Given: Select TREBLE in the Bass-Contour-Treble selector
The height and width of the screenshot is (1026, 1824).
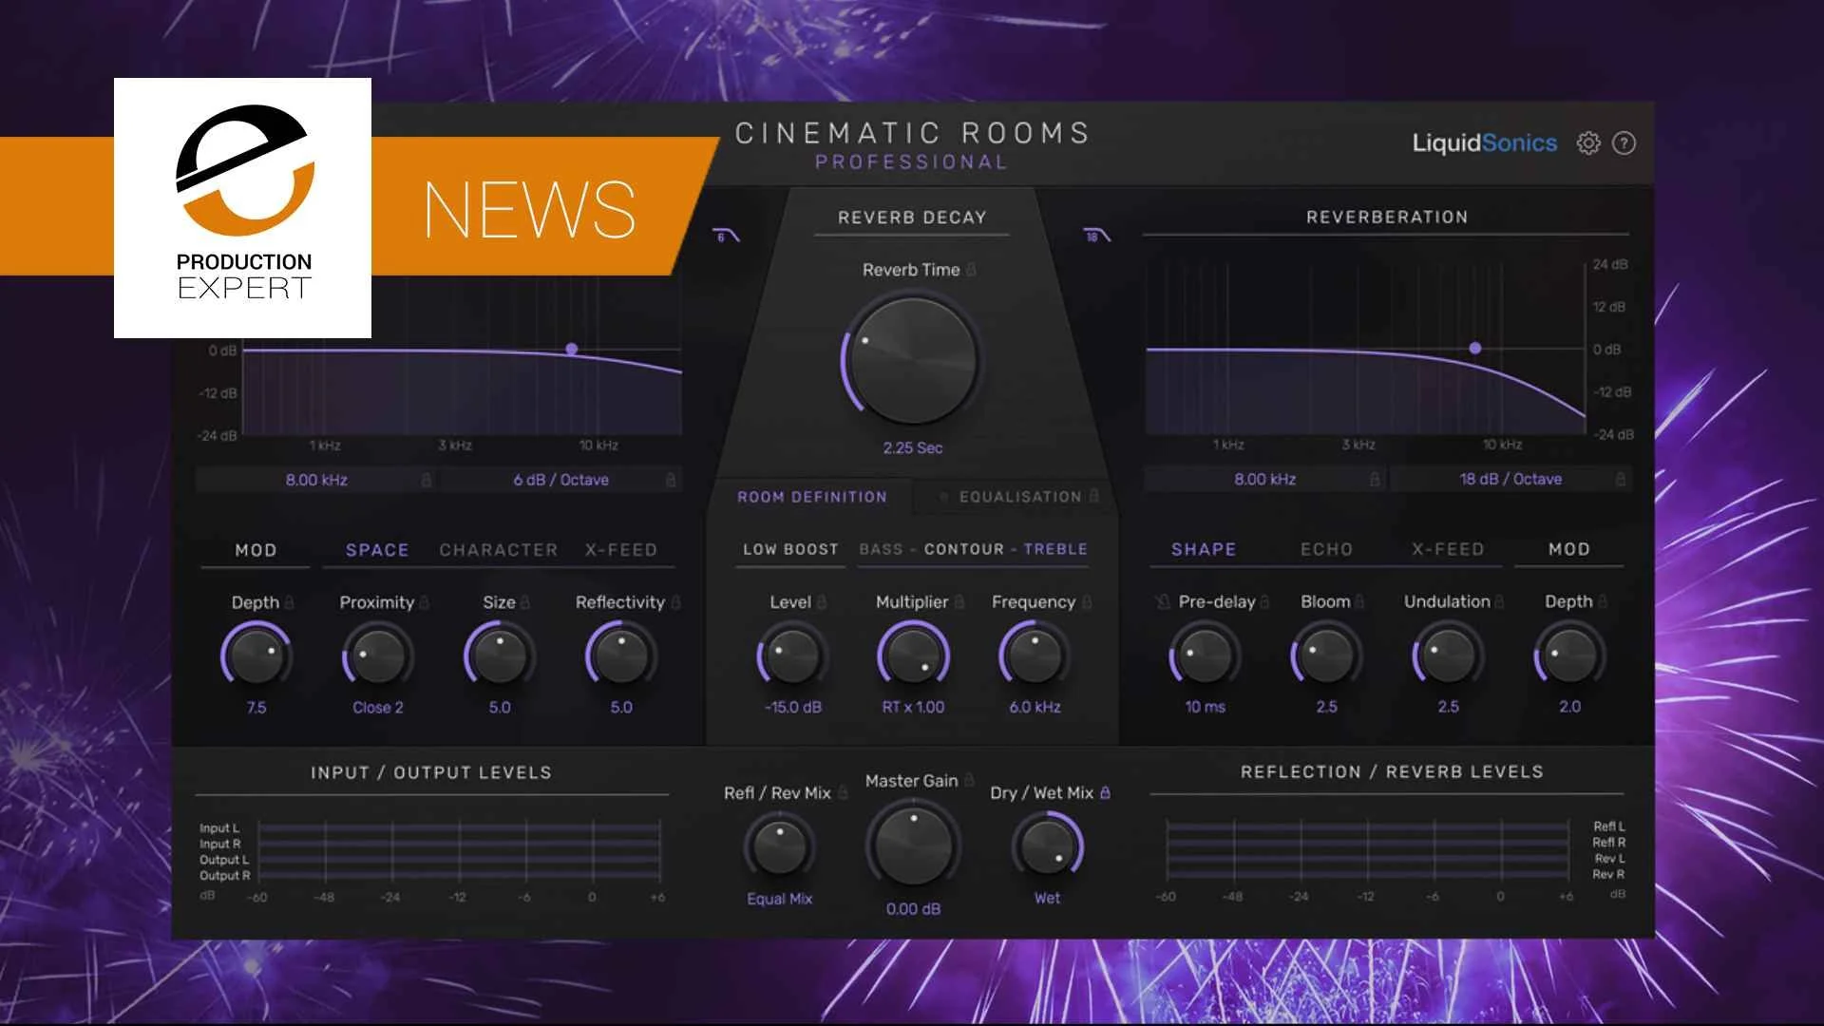Looking at the screenshot, I should pyautogui.click(x=1054, y=549).
